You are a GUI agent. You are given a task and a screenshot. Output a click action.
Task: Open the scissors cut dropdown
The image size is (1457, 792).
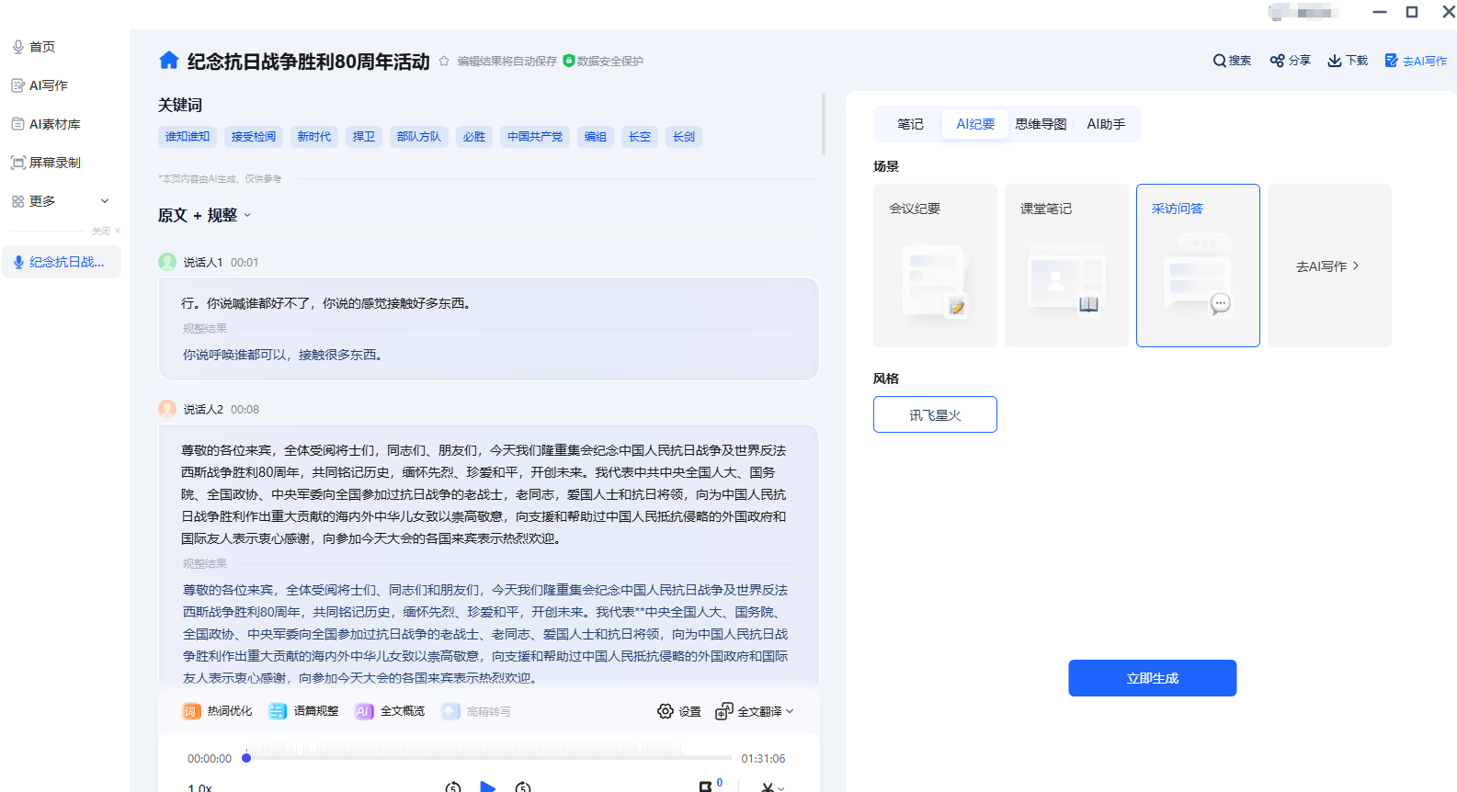pyautogui.click(x=773, y=787)
